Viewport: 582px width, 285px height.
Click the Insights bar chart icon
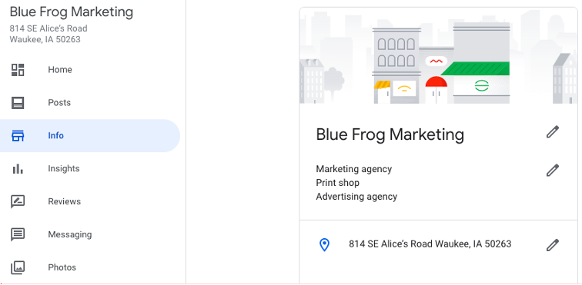18,169
